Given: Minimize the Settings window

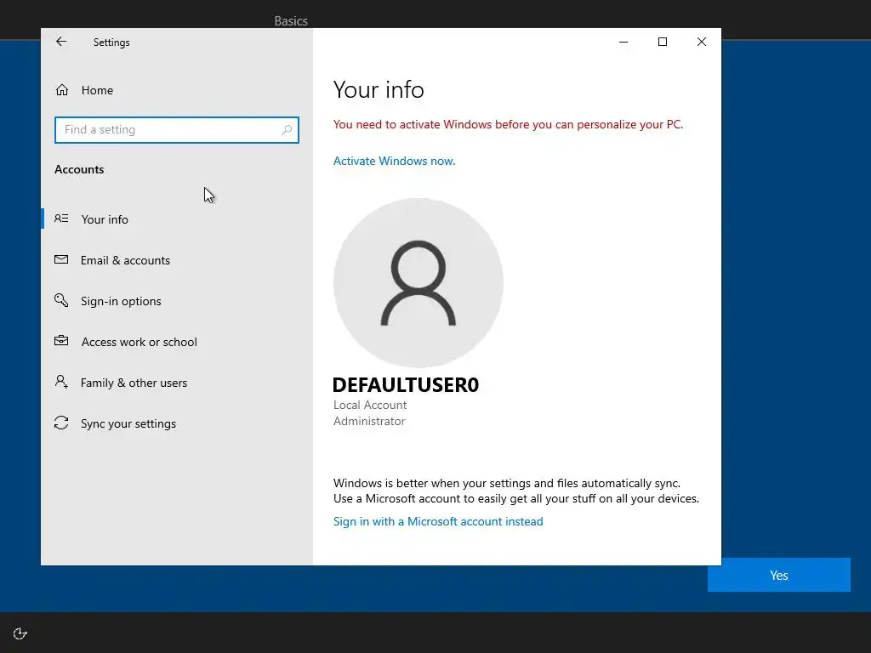Looking at the screenshot, I should (623, 42).
